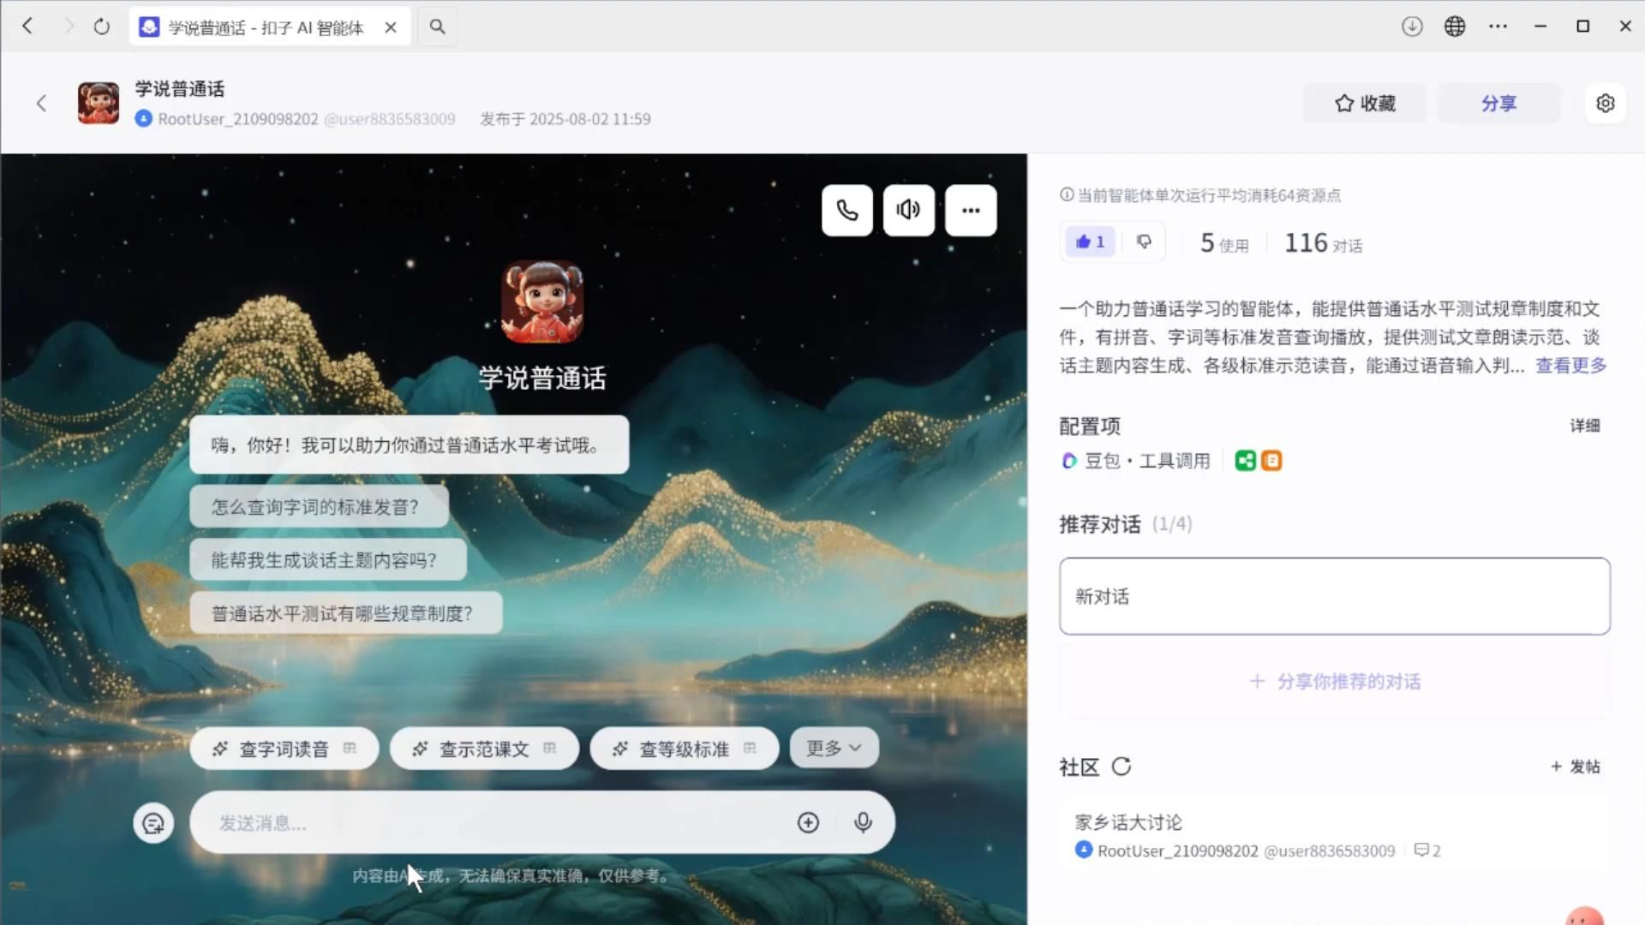Click the microphone voice input icon
The image size is (1645, 925).
tap(863, 822)
